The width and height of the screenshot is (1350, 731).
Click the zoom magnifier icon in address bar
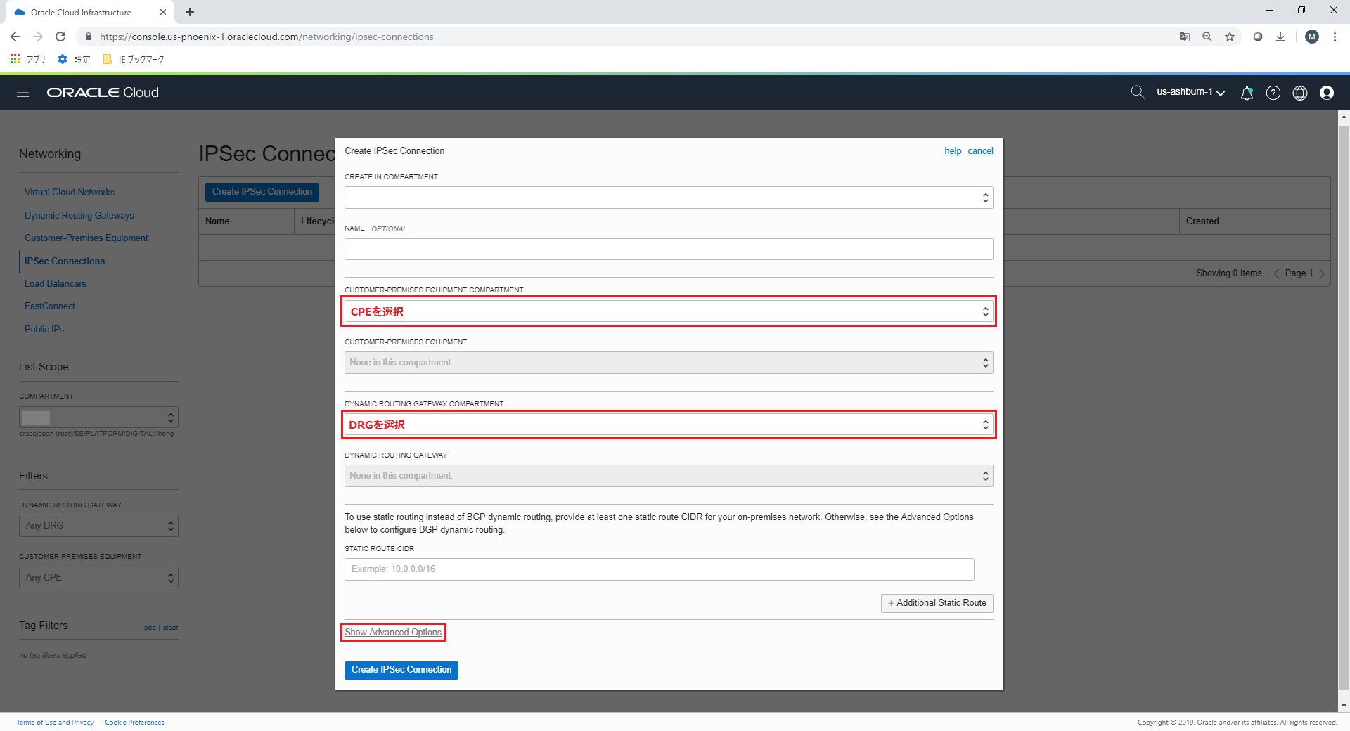point(1207,37)
